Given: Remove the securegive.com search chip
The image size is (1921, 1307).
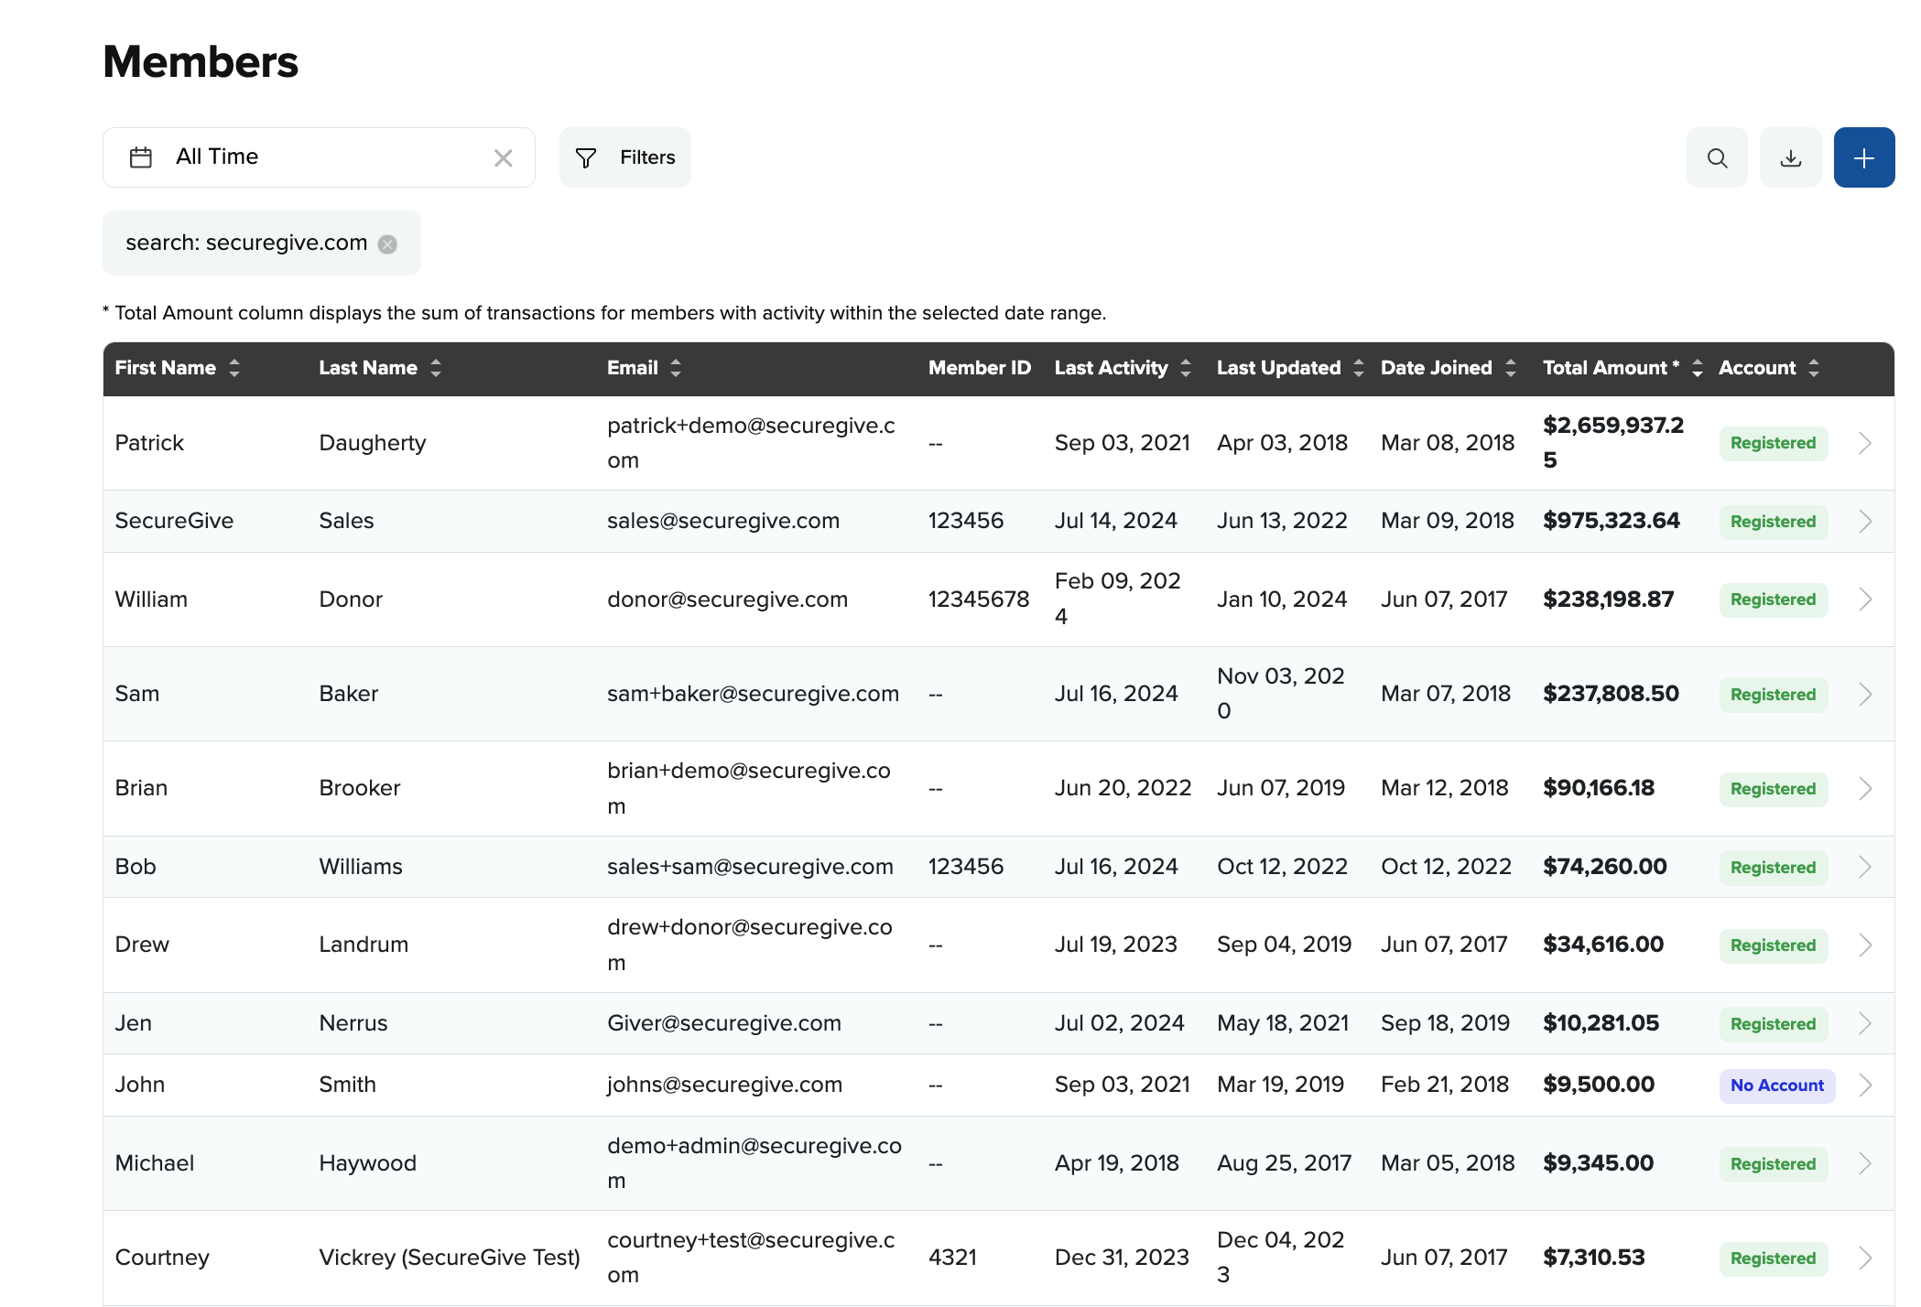Looking at the screenshot, I should tap(388, 244).
